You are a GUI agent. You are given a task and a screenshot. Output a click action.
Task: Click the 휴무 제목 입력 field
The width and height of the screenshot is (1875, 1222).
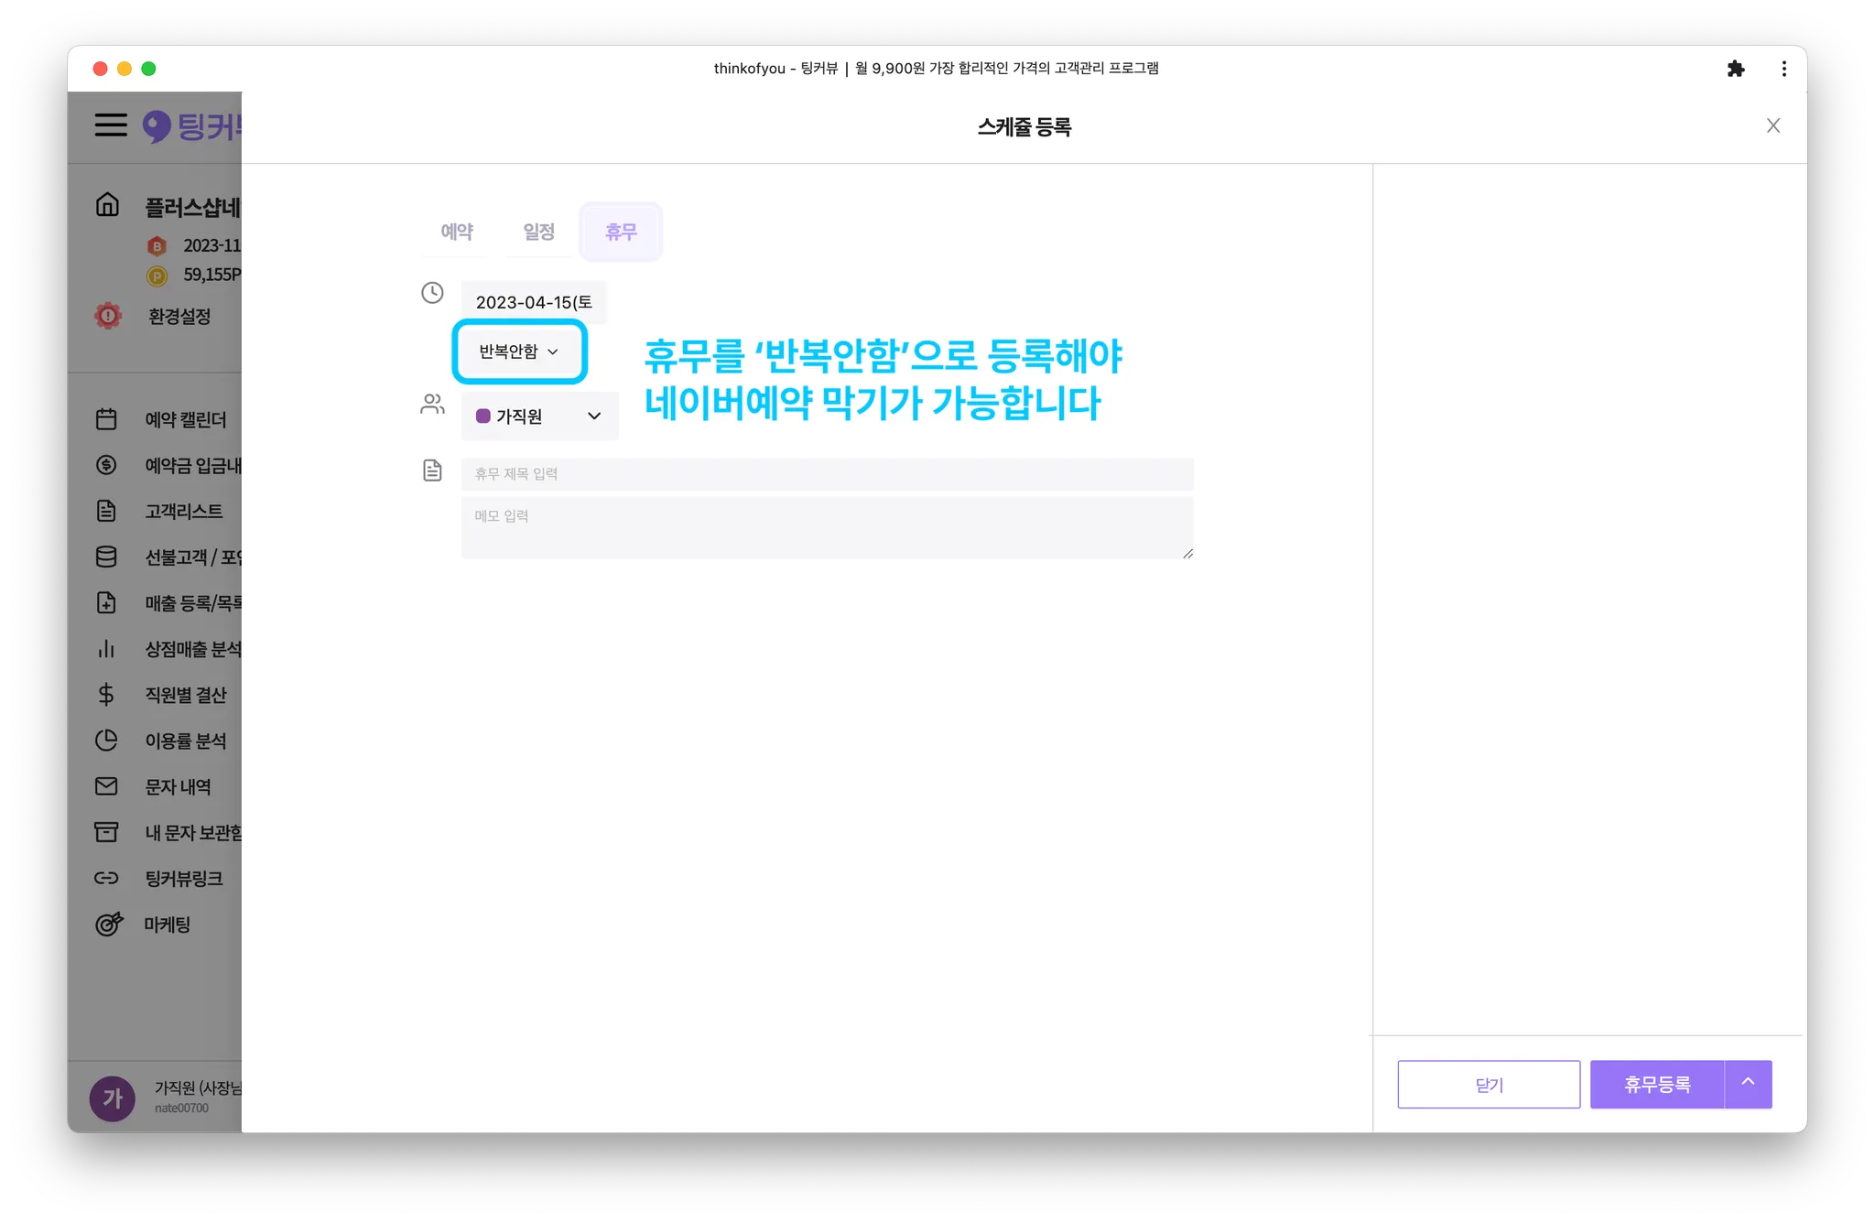[826, 474]
